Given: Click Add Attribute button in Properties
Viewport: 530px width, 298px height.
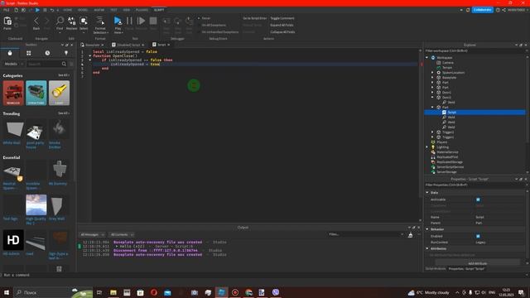Looking at the screenshot, I should click(x=477, y=263).
